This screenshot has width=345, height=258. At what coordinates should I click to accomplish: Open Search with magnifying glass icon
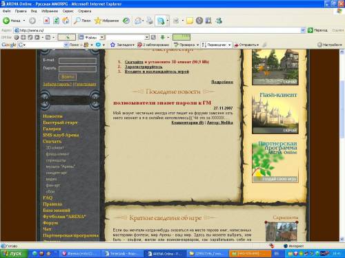[x=77, y=21]
